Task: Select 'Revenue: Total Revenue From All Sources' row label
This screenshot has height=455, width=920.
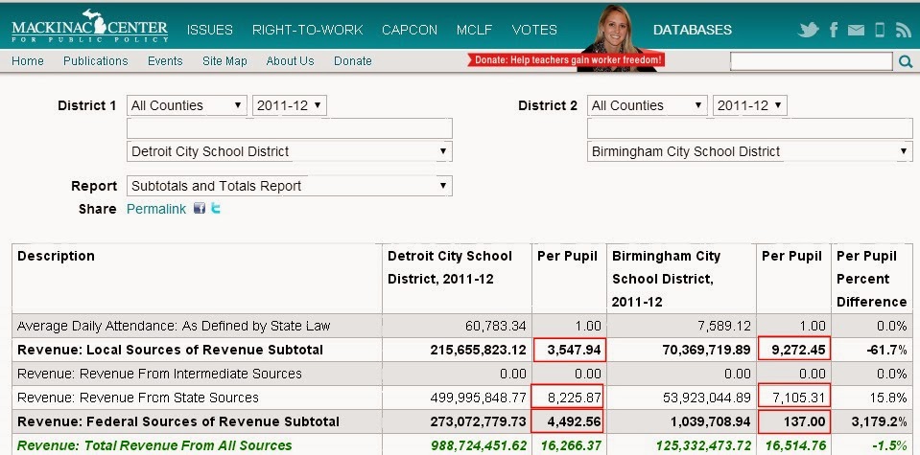Action: pos(154,445)
